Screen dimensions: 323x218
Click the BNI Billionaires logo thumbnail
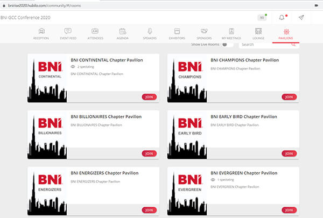[47, 135]
